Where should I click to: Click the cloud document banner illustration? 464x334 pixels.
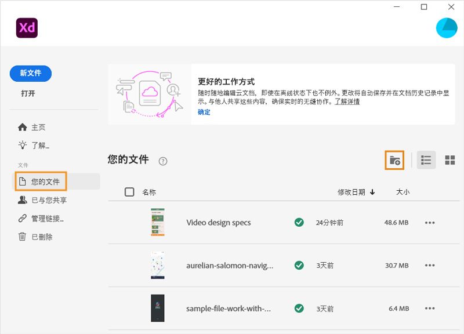point(150,94)
